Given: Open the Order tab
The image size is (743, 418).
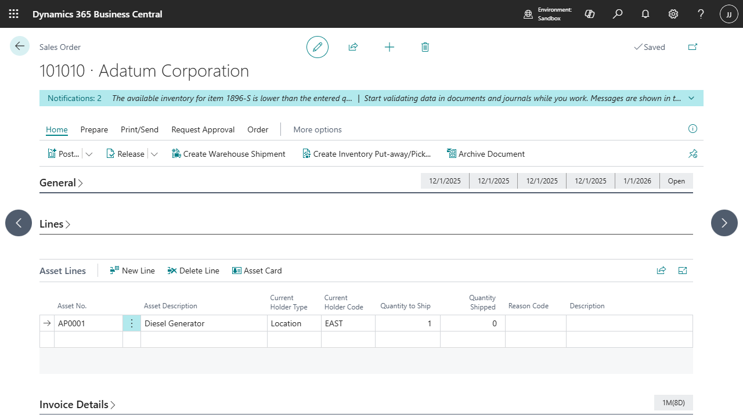Looking at the screenshot, I should click(258, 129).
